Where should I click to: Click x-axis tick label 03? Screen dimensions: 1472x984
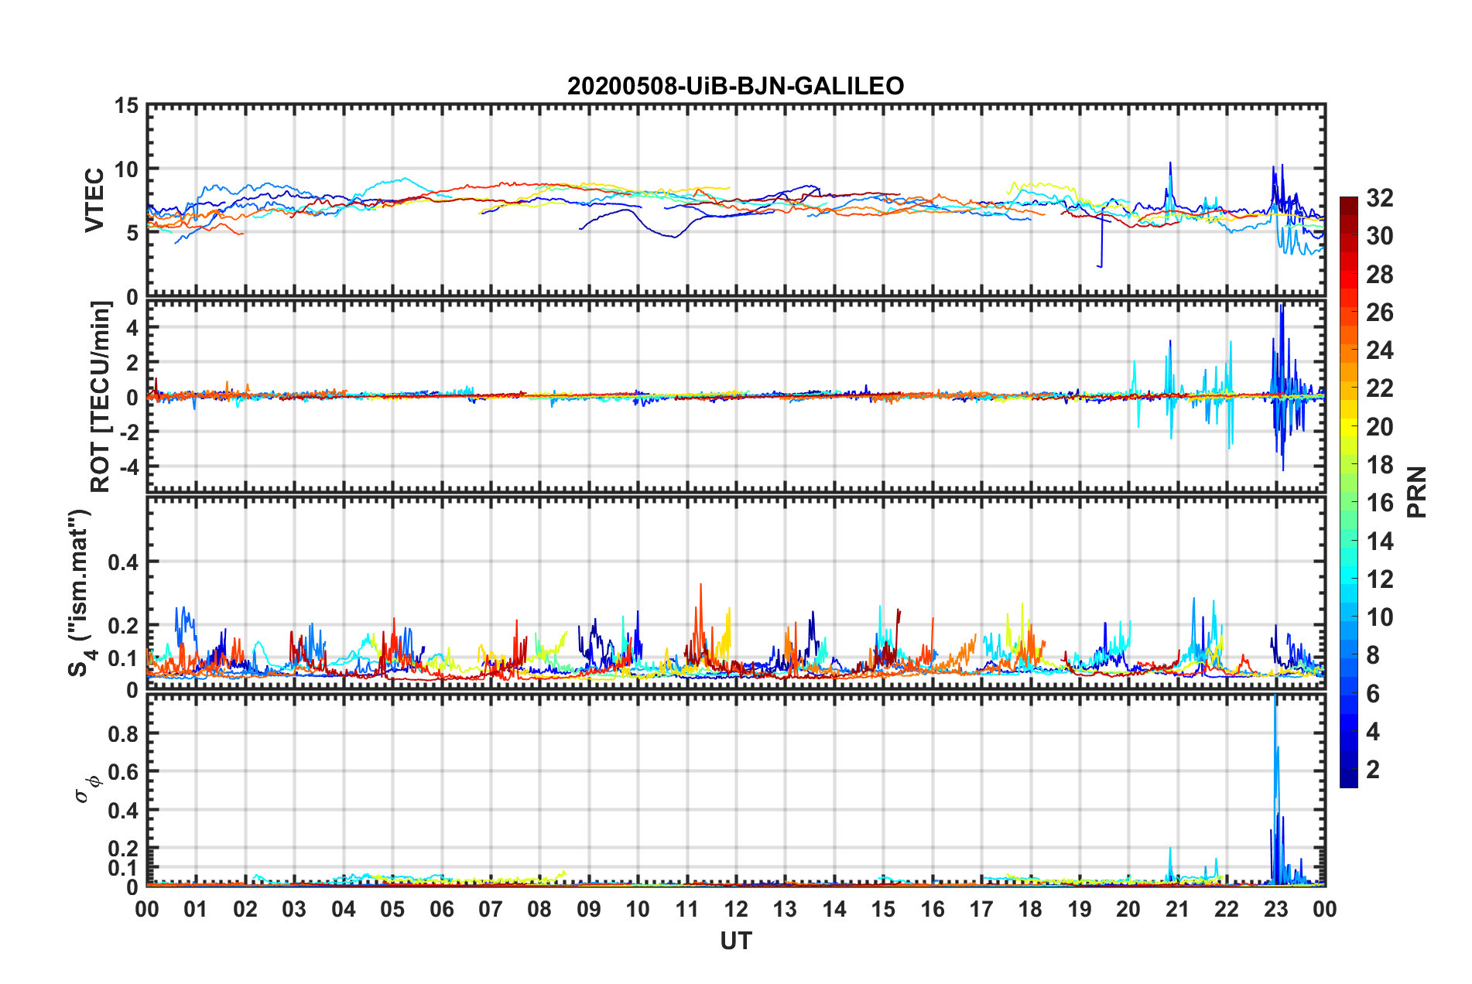point(294,909)
